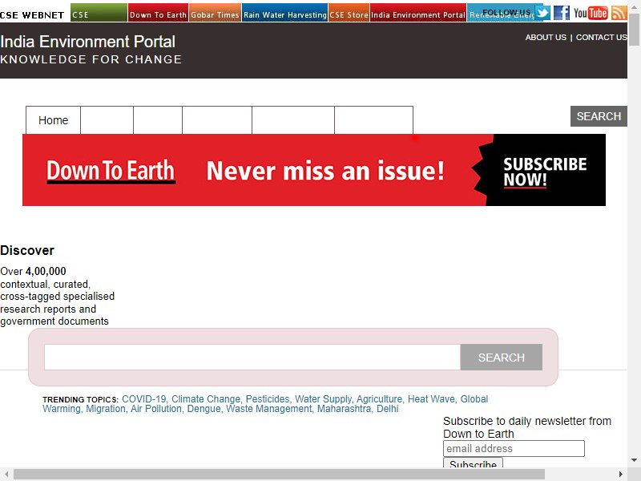
Task: Click the Down To Earth subscribe banner
Action: (314, 170)
